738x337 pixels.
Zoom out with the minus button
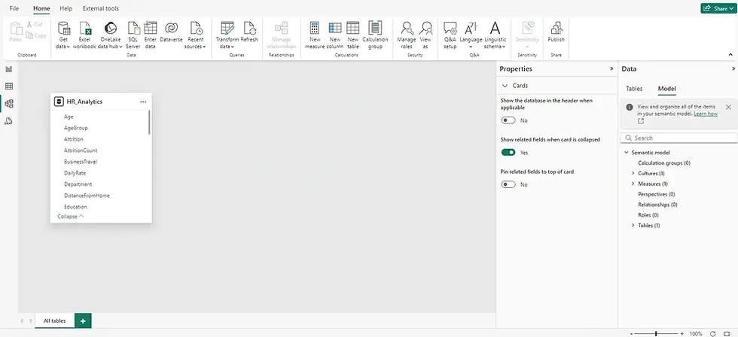(x=632, y=333)
